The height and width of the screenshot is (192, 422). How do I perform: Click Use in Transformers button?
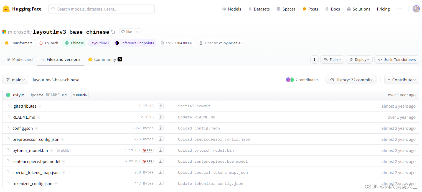(396, 59)
